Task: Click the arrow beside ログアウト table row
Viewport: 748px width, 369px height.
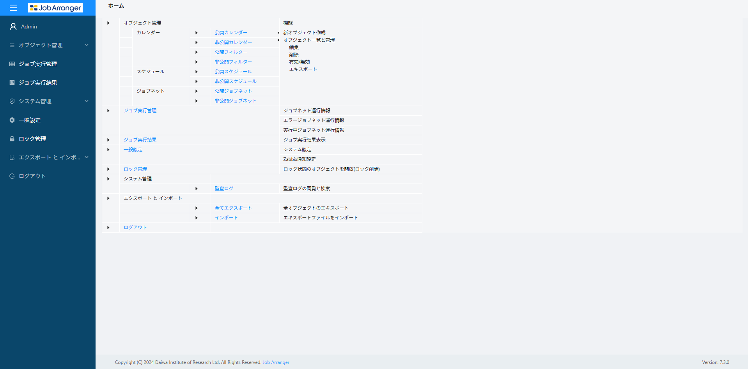Action: (108, 228)
